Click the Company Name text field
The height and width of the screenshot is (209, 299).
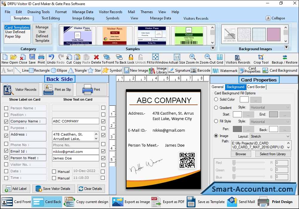pos(76,121)
